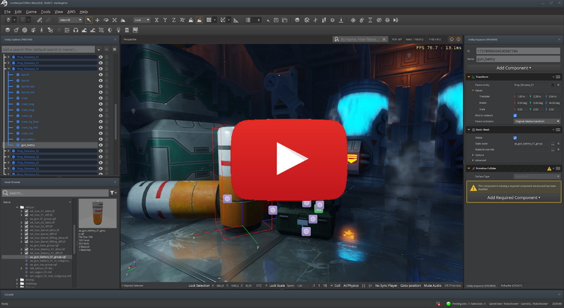Click the entity Name field gun_battry

[x=518, y=59]
